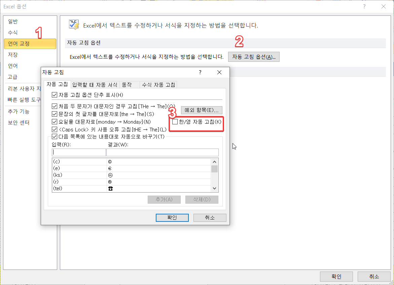Click the replacement list scroll down arrow
The width and height of the screenshot is (394, 285).
pos(214,188)
